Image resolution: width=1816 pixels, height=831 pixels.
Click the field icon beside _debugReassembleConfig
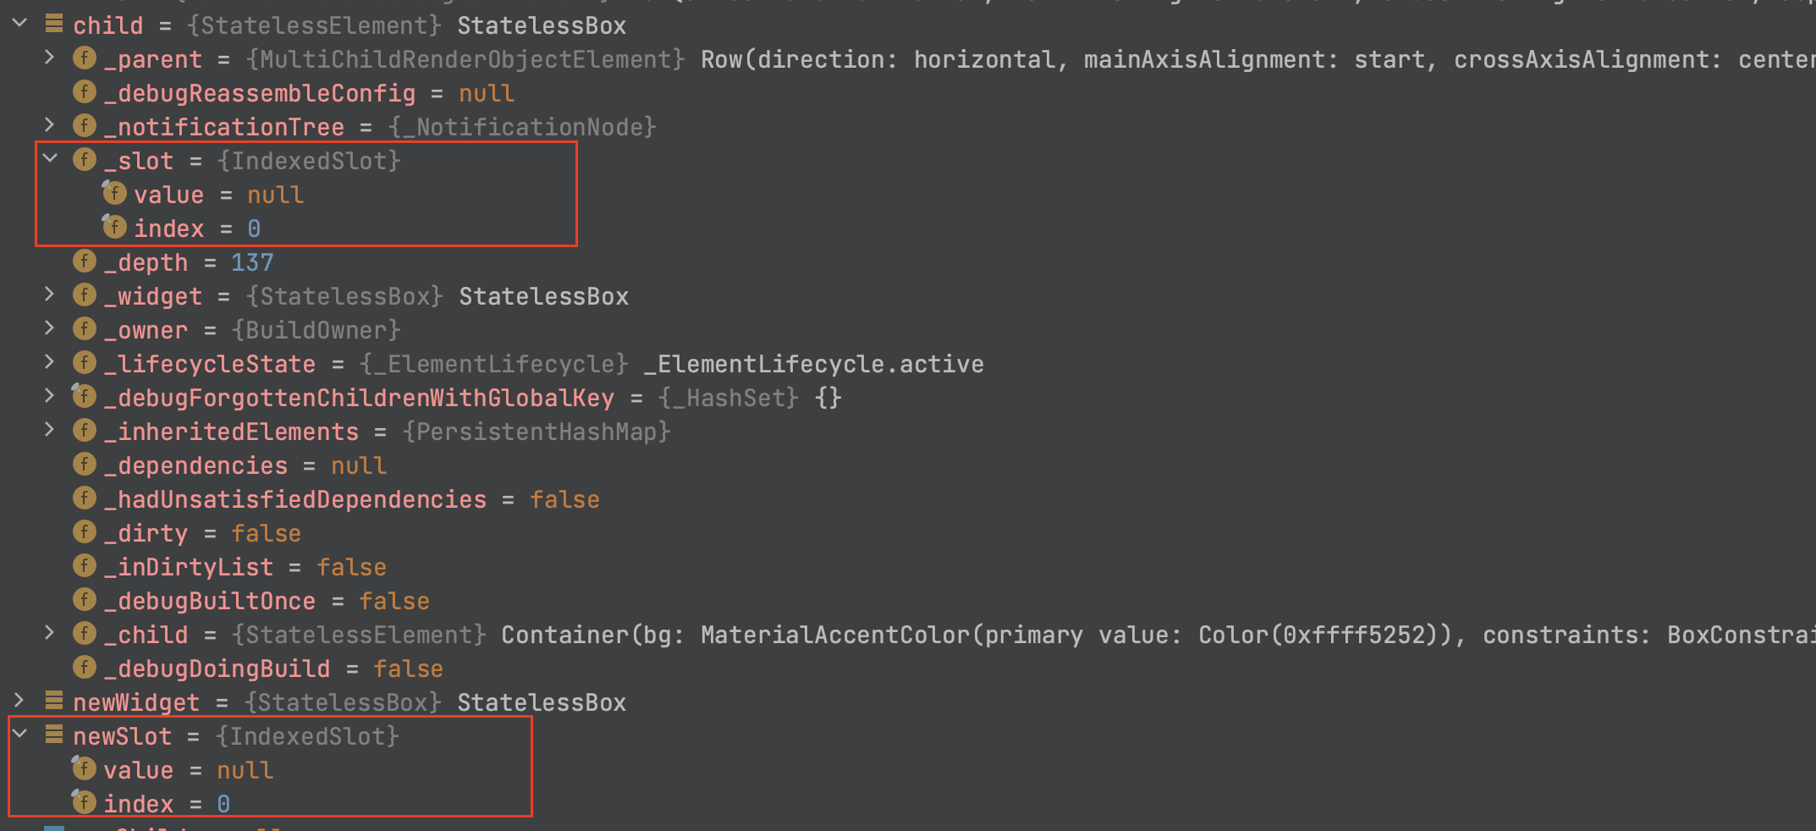pos(85,92)
